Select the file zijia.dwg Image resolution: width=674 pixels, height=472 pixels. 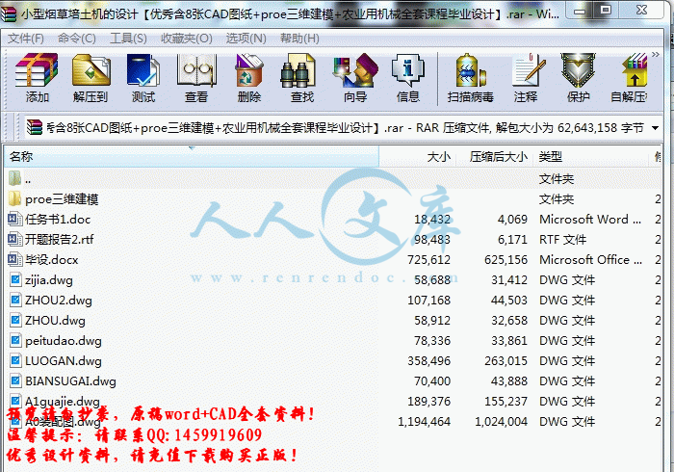[x=333, y=280]
